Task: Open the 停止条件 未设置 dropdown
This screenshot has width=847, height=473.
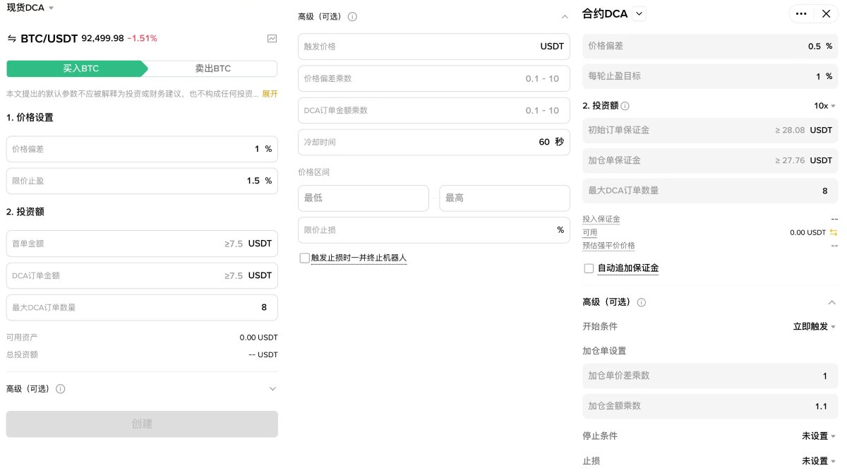Action: click(x=818, y=436)
